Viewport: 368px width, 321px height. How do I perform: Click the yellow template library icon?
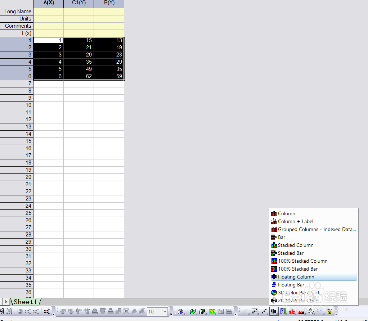pyautogui.click(x=329, y=311)
